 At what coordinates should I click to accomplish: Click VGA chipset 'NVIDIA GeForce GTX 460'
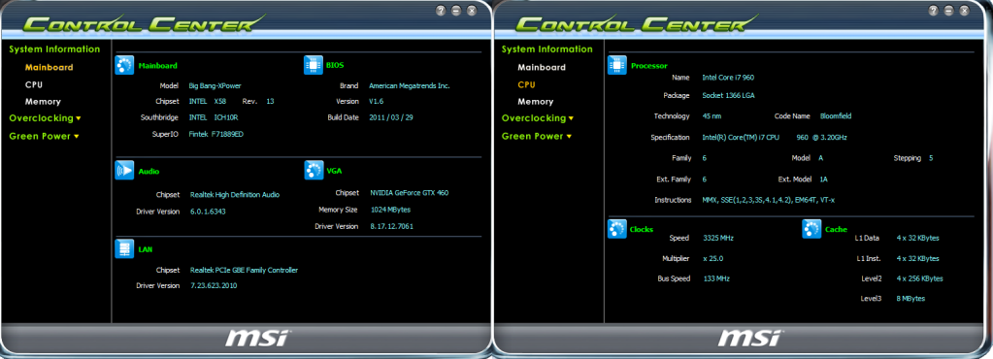pos(409,192)
